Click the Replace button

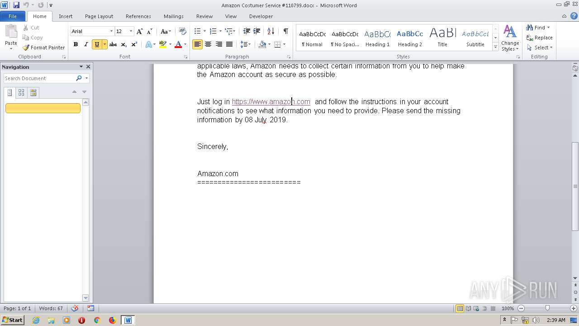[539, 38]
